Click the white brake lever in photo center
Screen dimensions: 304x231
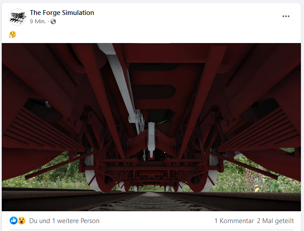click(x=151, y=139)
